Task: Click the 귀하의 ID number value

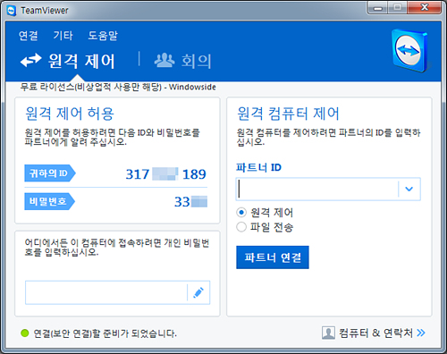Action: tap(165, 174)
